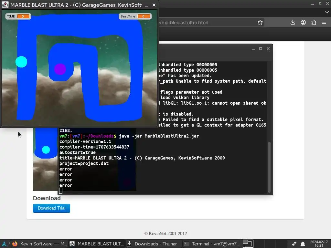Minimize the terminal window
The width and height of the screenshot is (331, 248).
253,49
